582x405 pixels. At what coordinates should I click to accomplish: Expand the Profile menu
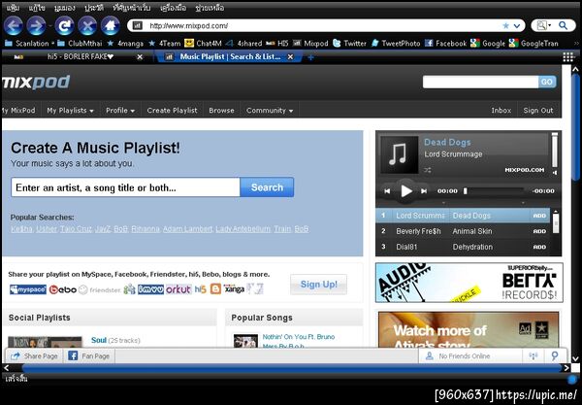(x=120, y=111)
